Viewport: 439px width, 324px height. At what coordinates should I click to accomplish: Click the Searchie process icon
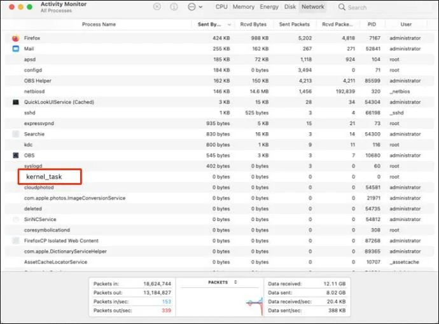(x=16, y=134)
